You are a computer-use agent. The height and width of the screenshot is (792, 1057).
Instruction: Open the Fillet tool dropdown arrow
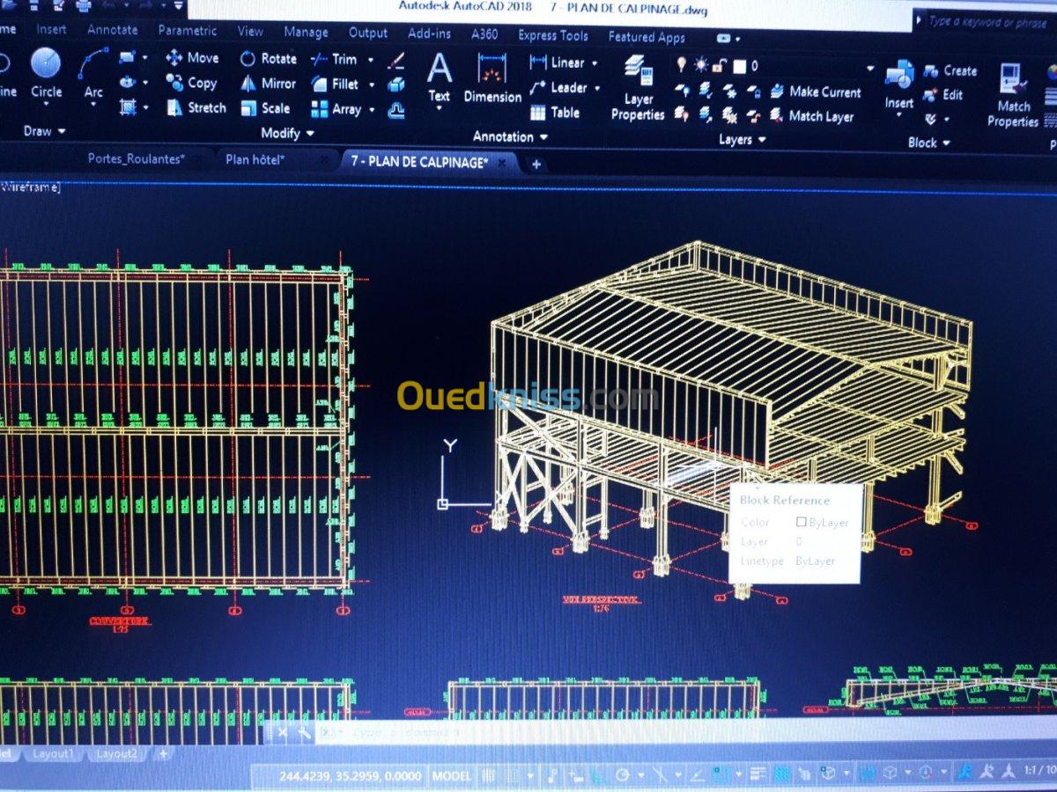[372, 85]
